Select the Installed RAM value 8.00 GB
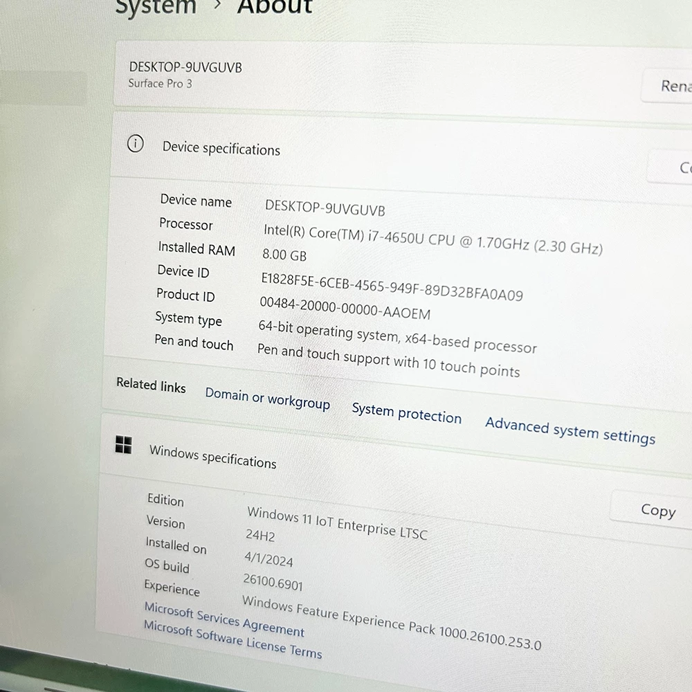 (284, 255)
